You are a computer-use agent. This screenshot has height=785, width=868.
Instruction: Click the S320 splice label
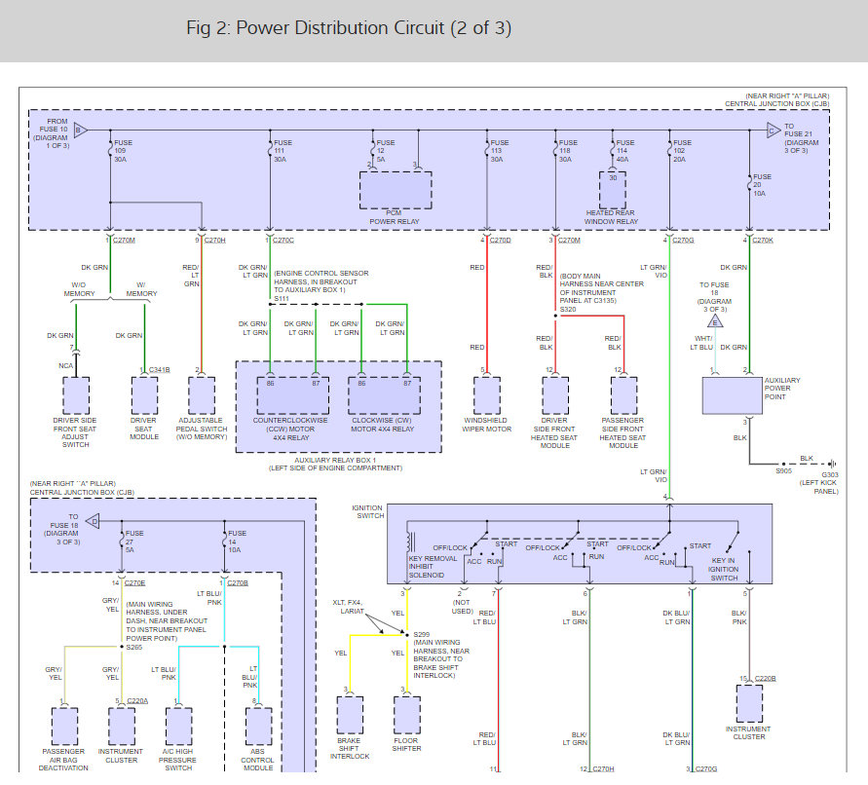coord(567,310)
